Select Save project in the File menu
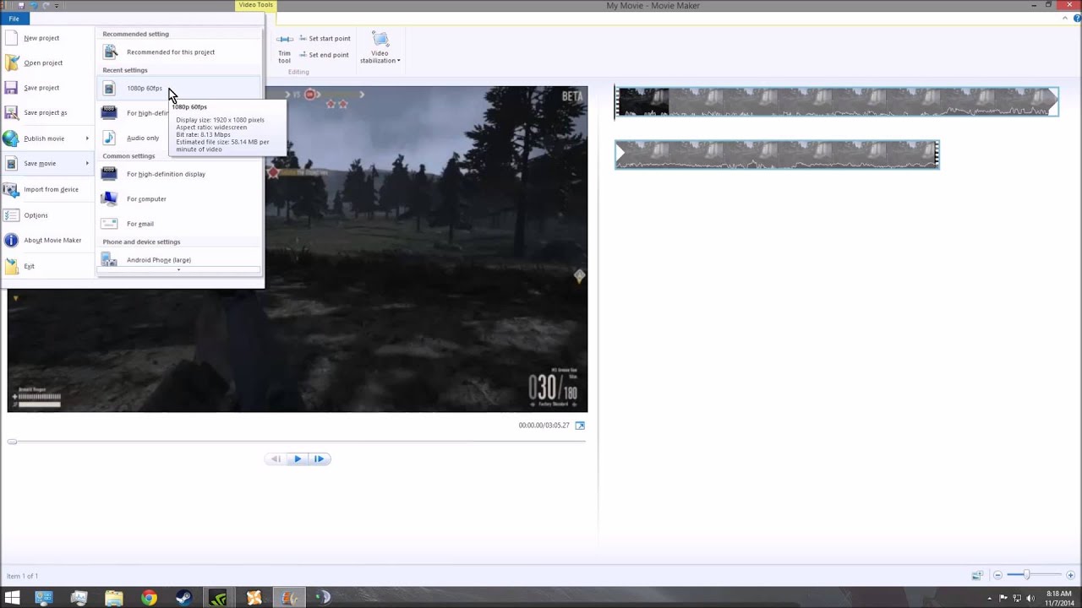 pos(47,88)
